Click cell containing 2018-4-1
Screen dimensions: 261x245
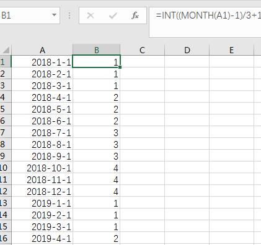click(x=42, y=97)
